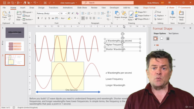The width and height of the screenshot is (194, 109).
Task: Open the Arrange options
Action: click(x=124, y=16)
